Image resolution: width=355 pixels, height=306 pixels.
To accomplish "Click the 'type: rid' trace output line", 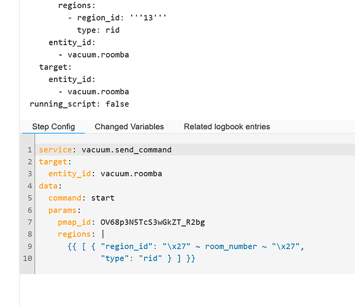I will [98, 30].
